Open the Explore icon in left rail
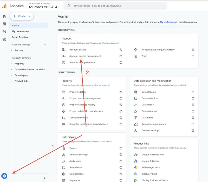This screenshot has width=208, height=182. 4,32
